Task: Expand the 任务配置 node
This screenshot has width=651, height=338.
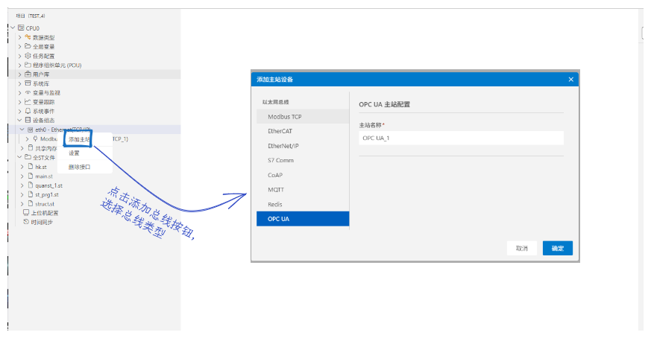Action: click(x=19, y=56)
